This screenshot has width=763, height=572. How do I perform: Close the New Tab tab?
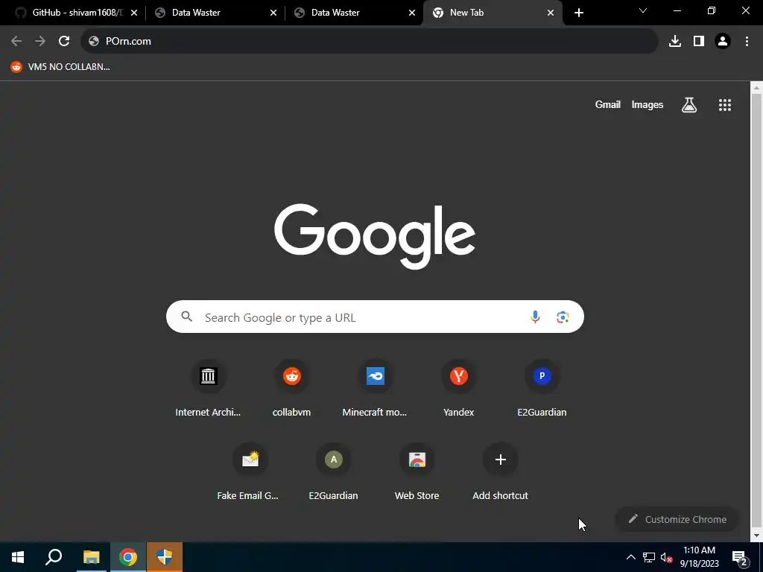tap(551, 13)
